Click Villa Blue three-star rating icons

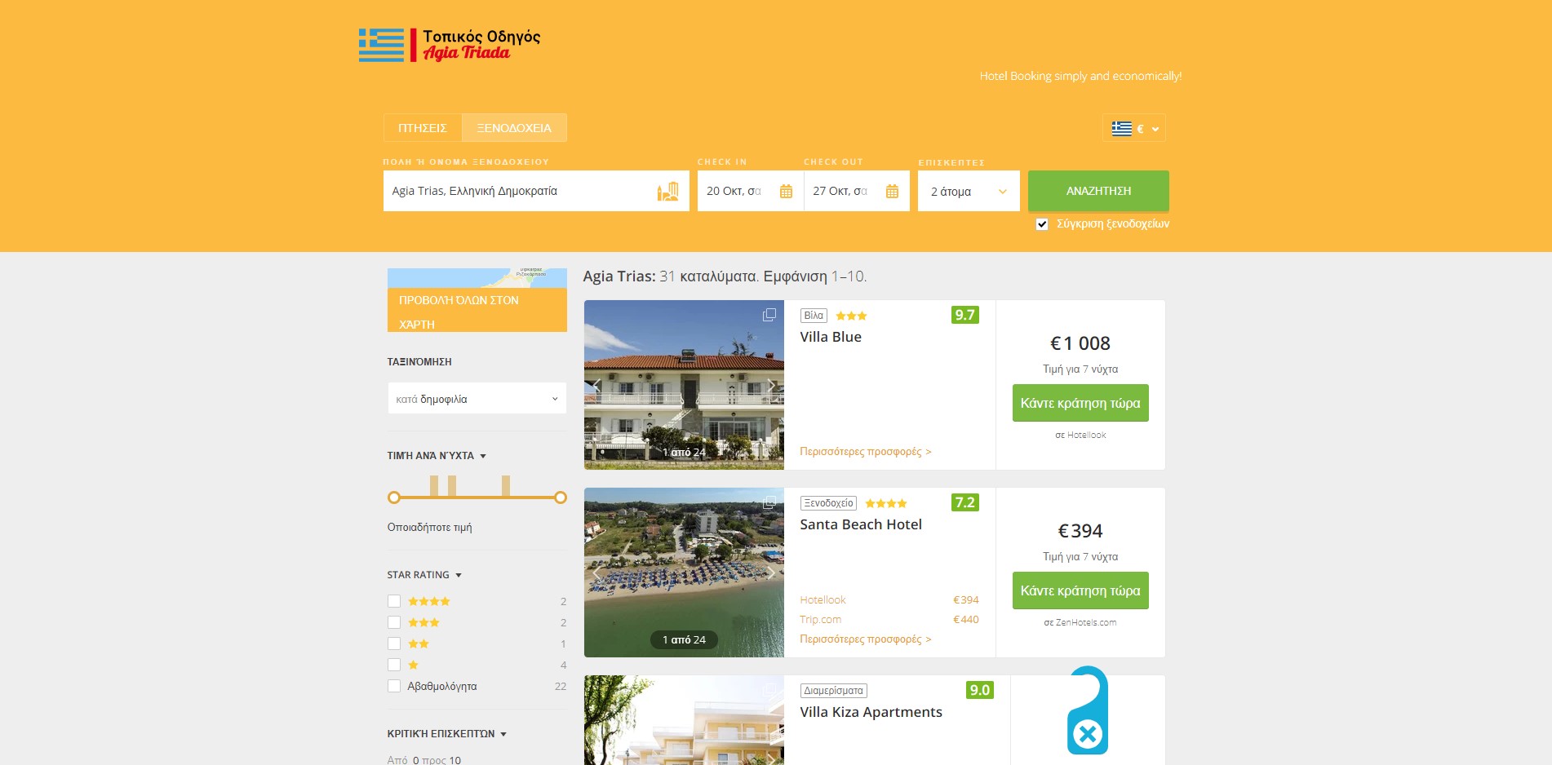851,316
